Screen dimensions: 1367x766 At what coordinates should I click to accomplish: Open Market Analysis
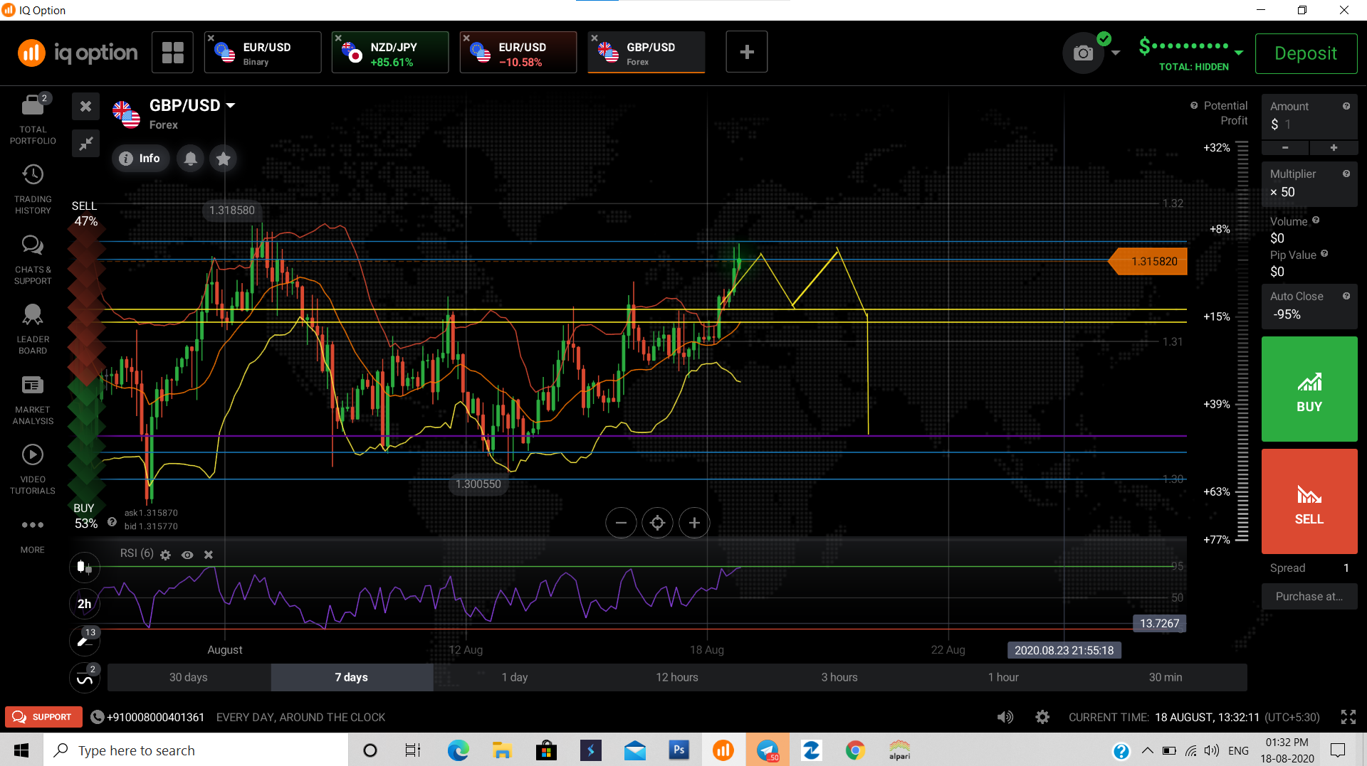coord(33,400)
